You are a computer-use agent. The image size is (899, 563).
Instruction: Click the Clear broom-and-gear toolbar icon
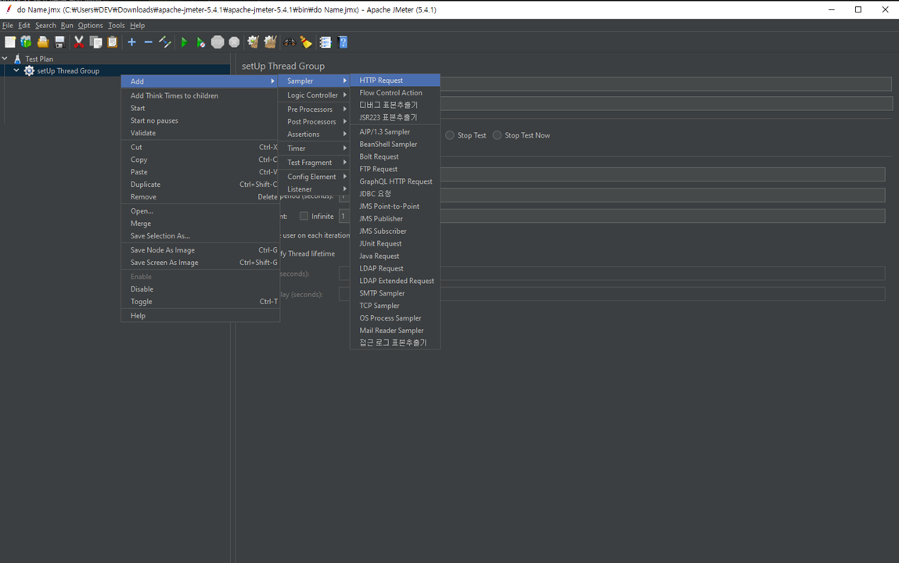[x=253, y=42]
